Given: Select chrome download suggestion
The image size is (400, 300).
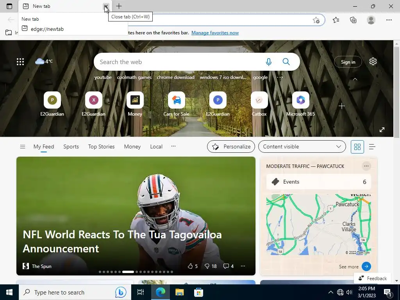Looking at the screenshot, I should coord(175,77).
